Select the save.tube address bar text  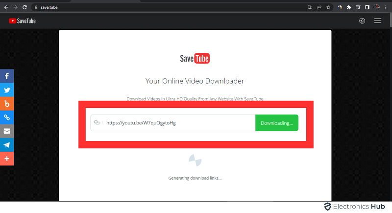pos(49,7)
